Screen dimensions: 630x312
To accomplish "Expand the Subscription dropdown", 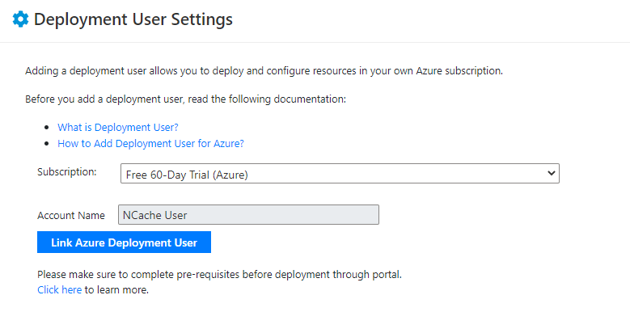I will (x=340, y=174).
